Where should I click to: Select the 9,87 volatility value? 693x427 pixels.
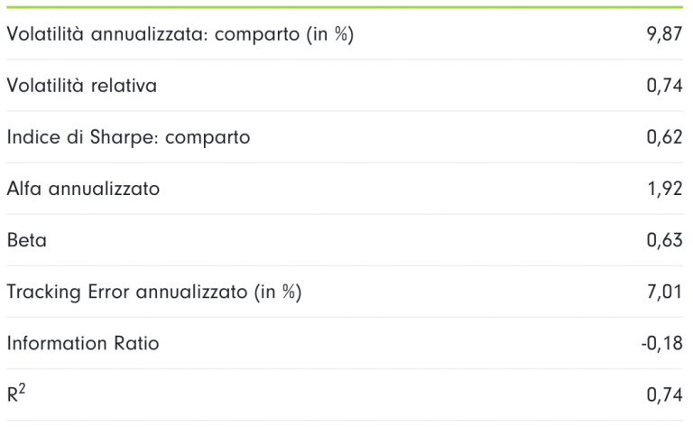[668, 35]
